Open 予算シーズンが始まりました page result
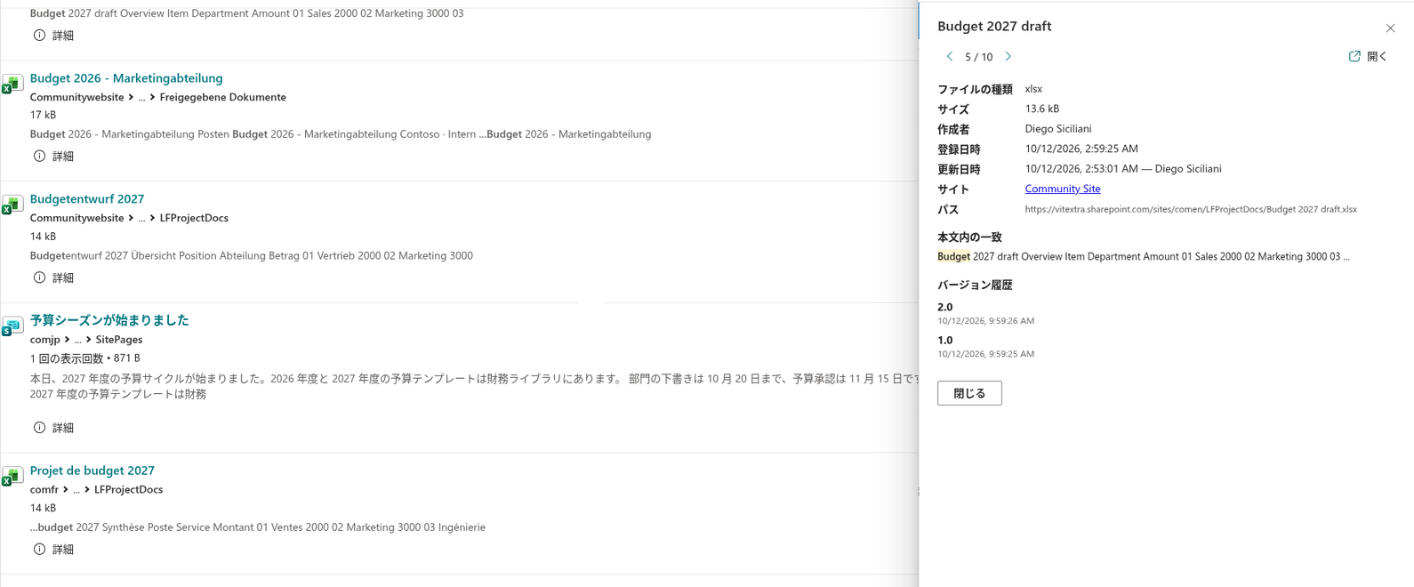Image resolution: width=1414 pixels, height=587 pixels. click(109, 320)
